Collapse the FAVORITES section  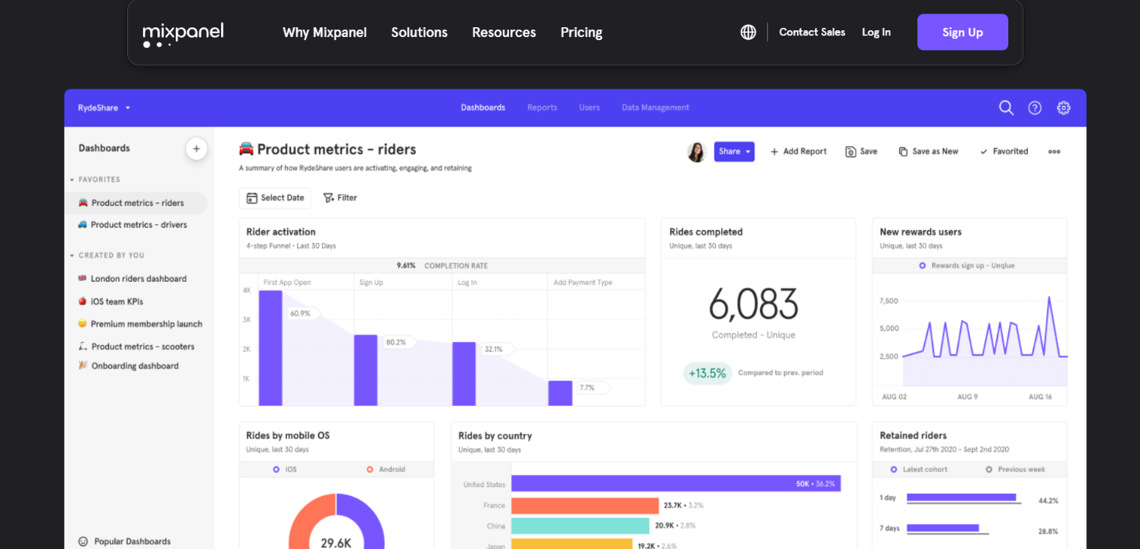click(x=72, y=180)
